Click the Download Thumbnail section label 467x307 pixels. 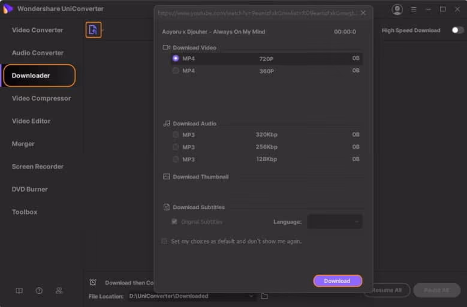click(x=201, y=176)
